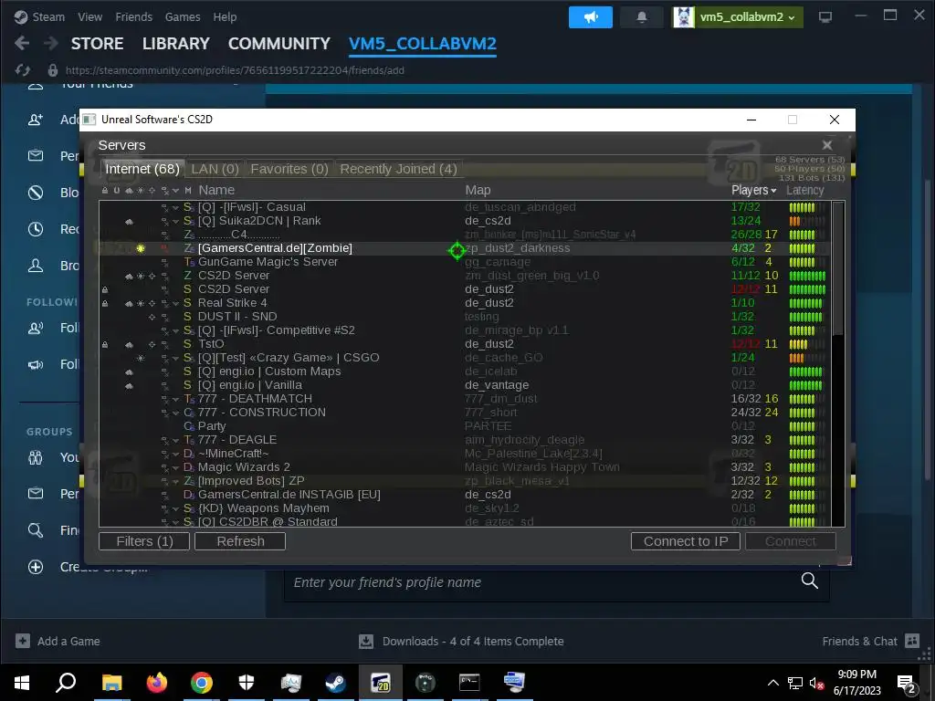Go to the Steam STORE section
This screenshot has width=935, height=701.
pyautogui.click(x=97, y=44)
